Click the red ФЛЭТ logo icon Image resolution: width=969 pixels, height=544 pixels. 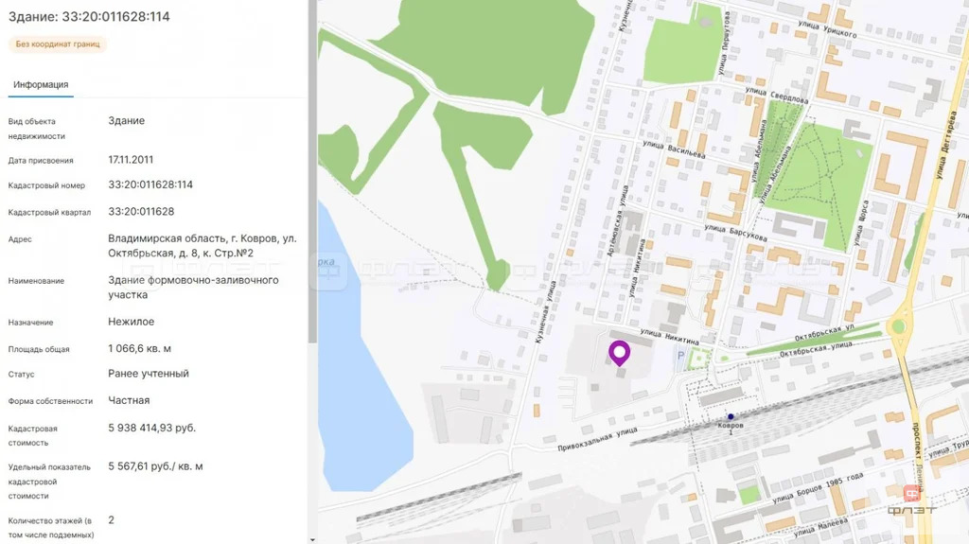click(911, 493)
